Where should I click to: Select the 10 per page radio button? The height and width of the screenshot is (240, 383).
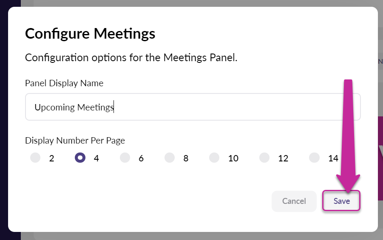coord(214,158)
